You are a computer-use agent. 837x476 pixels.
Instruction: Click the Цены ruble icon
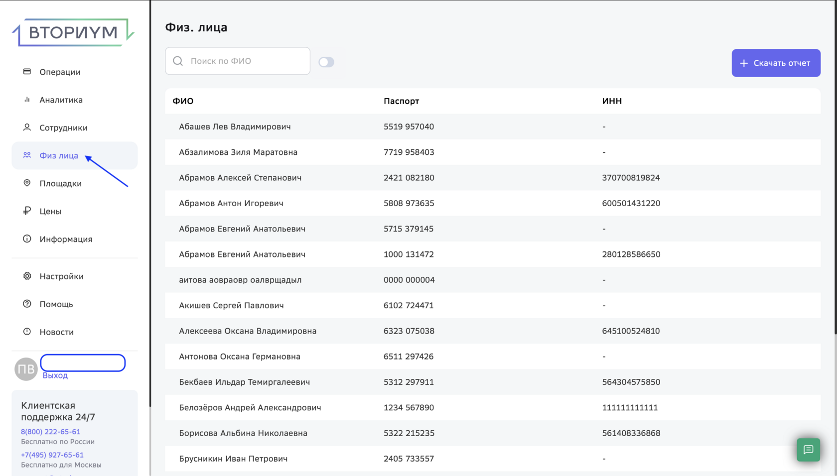[x=27, y=211]
